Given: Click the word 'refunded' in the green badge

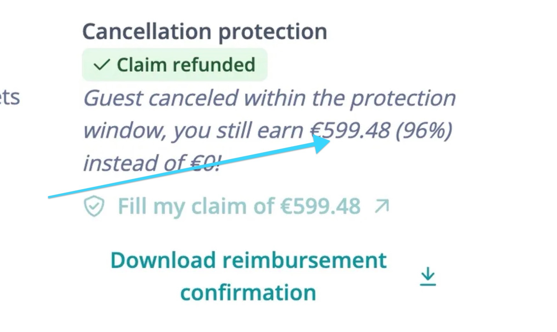Looking at the screenshot, I should coord(214,64).
